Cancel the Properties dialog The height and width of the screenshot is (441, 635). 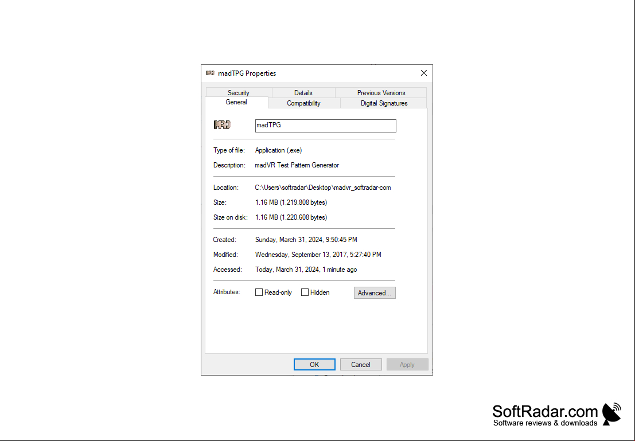(361, 365)
